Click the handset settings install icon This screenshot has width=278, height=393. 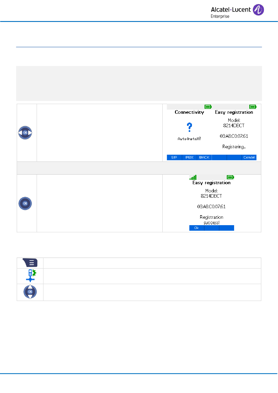click(x=30, y=276)
